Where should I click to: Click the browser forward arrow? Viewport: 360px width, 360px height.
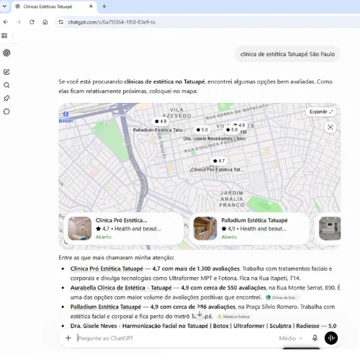(x=19, y=22)
